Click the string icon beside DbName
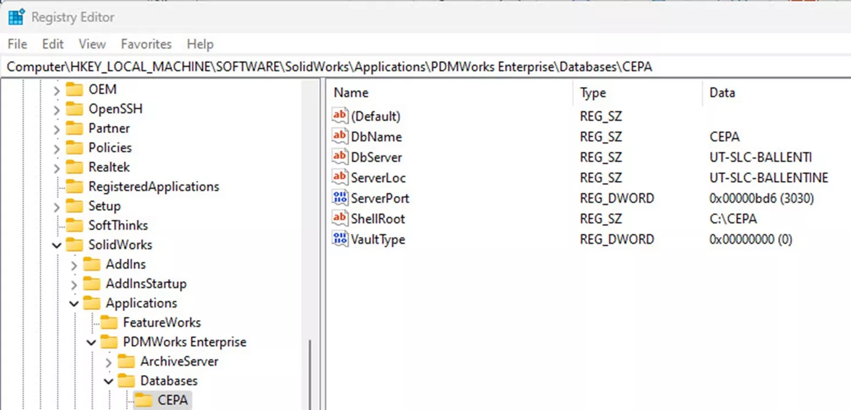 [x=339, y=136]
